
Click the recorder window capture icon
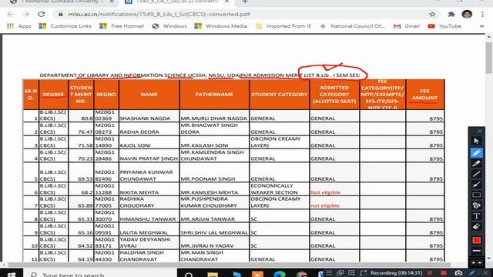pyautogui.click(x=340, y=273)
